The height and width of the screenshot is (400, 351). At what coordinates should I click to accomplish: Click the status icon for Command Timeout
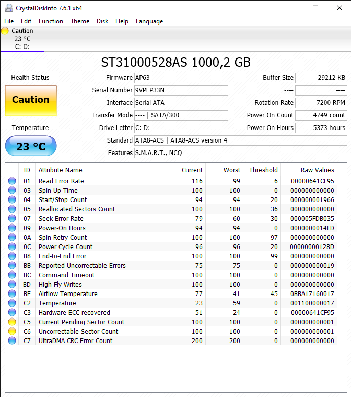12,275
